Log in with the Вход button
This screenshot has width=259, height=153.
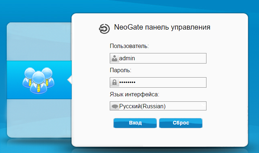[x=135, y=123]
